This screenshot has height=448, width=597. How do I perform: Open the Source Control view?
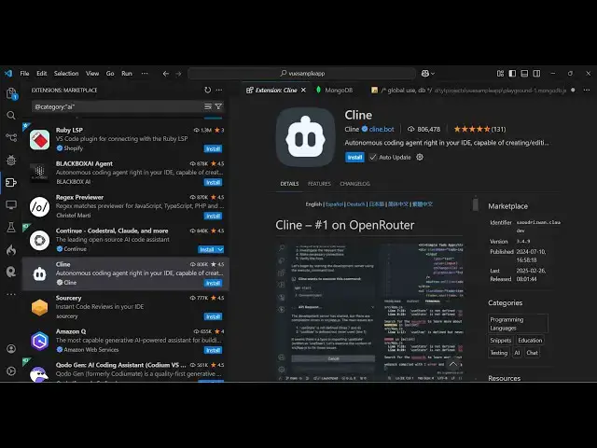(11, 137)
